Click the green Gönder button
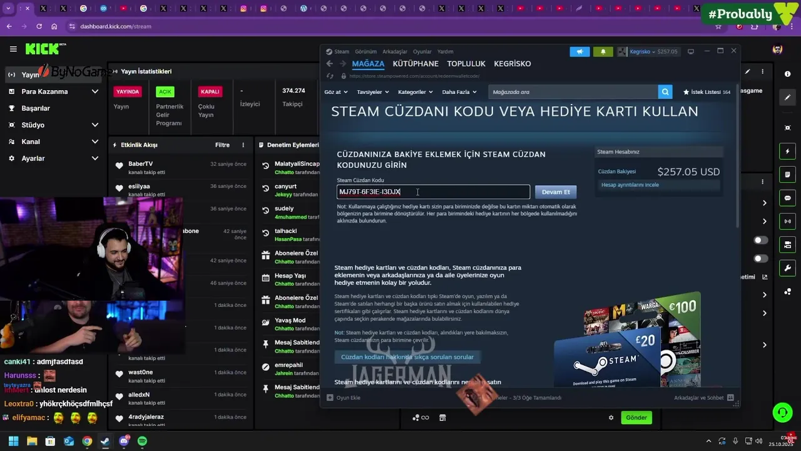Viewport: 801px width, 451px height. tap(636, 418)
